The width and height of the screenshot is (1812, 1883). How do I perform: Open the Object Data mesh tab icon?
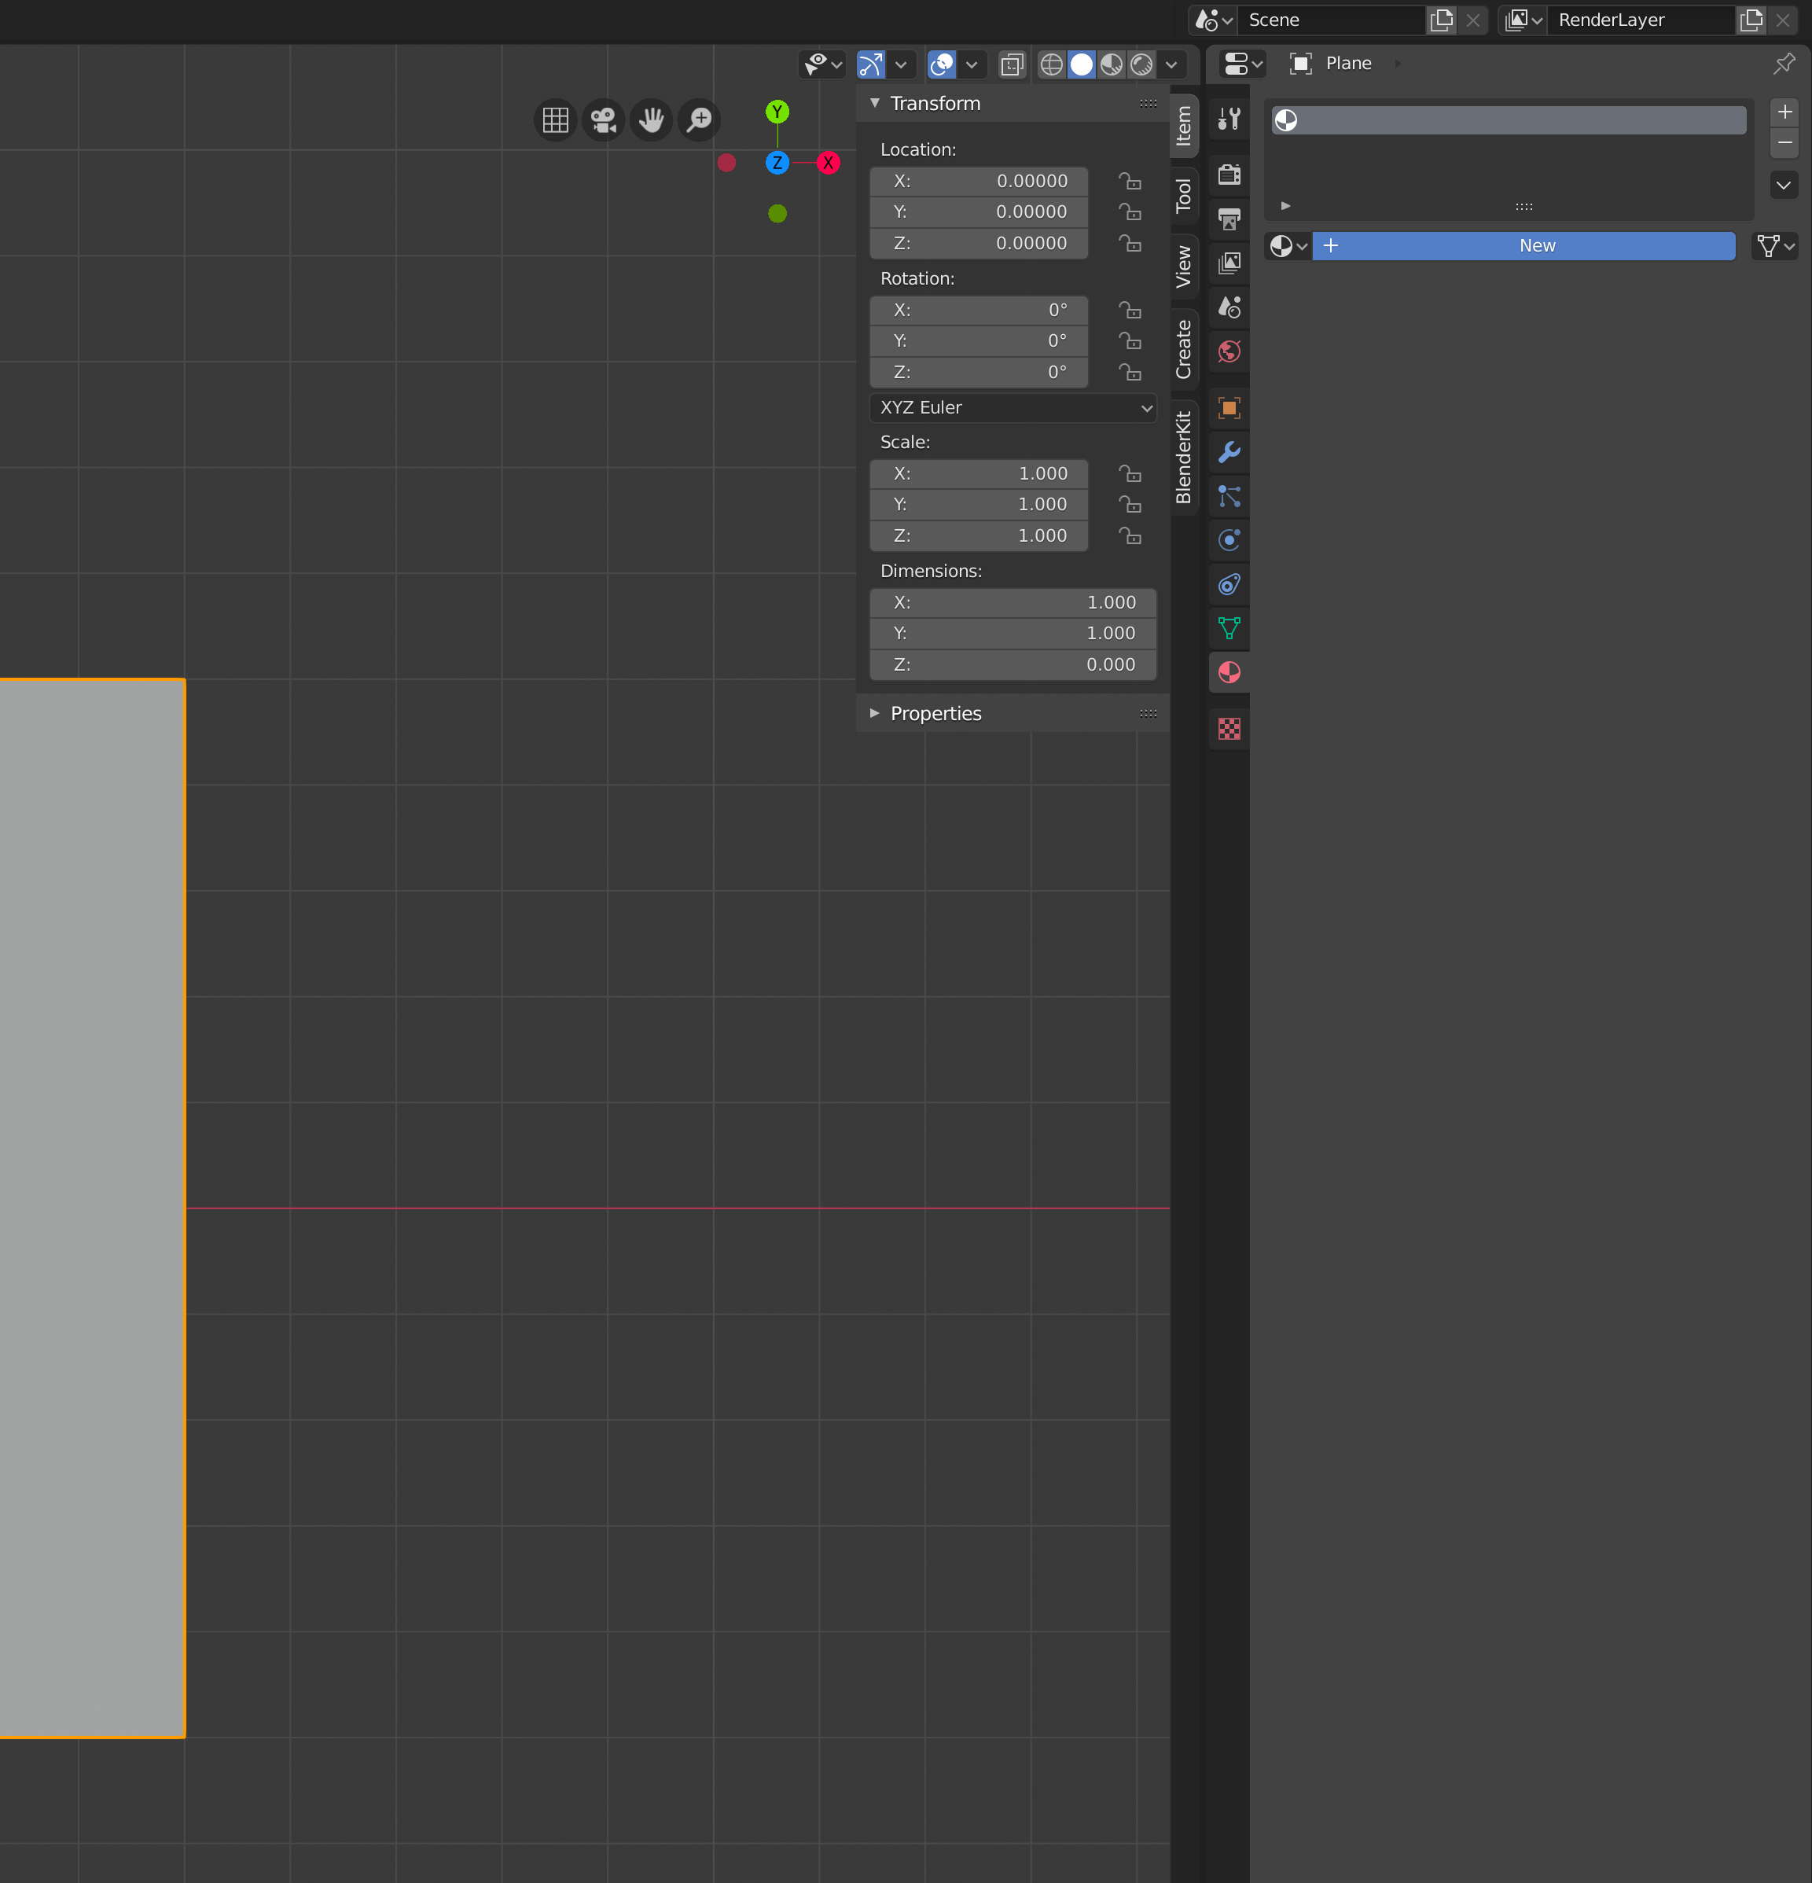tap(1229, 628)
